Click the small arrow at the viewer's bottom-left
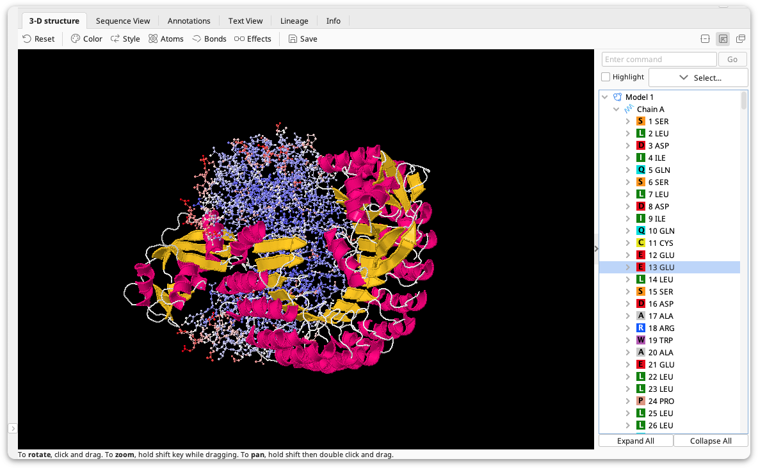 [x=13, y=428]
